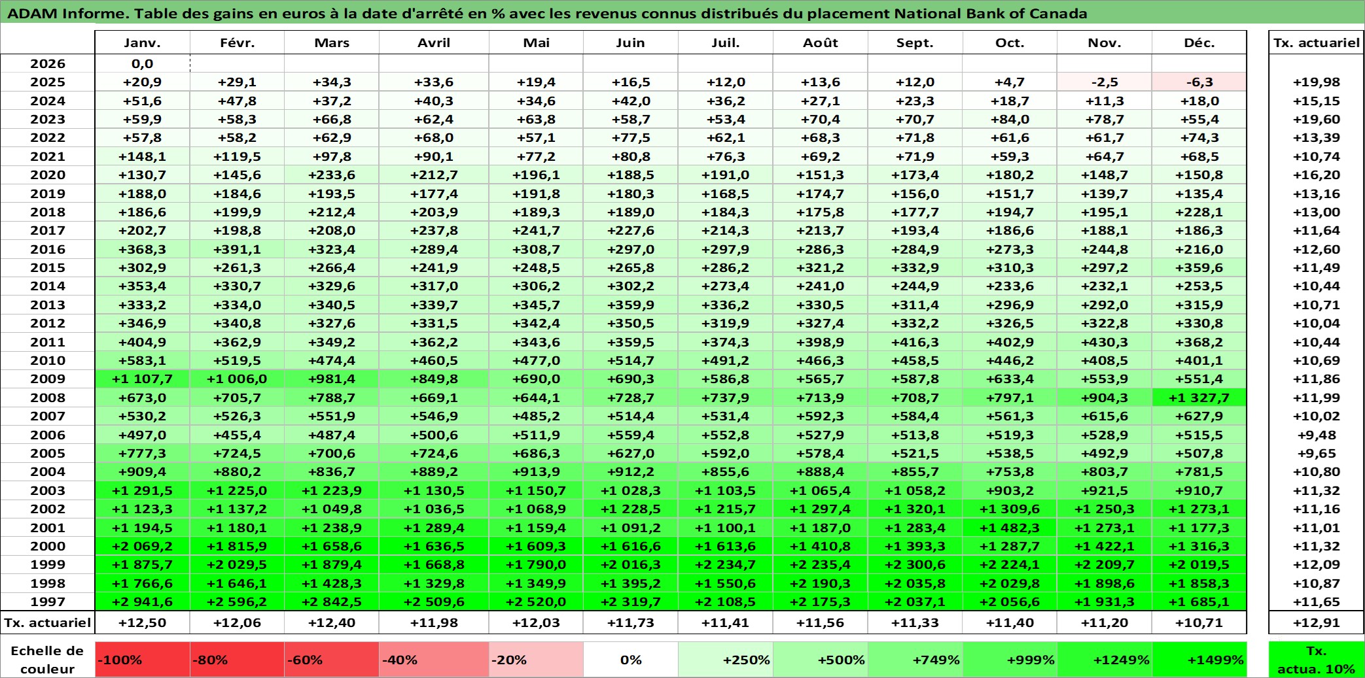Select the +391,1 cell for Févr. 2016
This screenshot has width=1365, height=678.
tap(238, 249)
